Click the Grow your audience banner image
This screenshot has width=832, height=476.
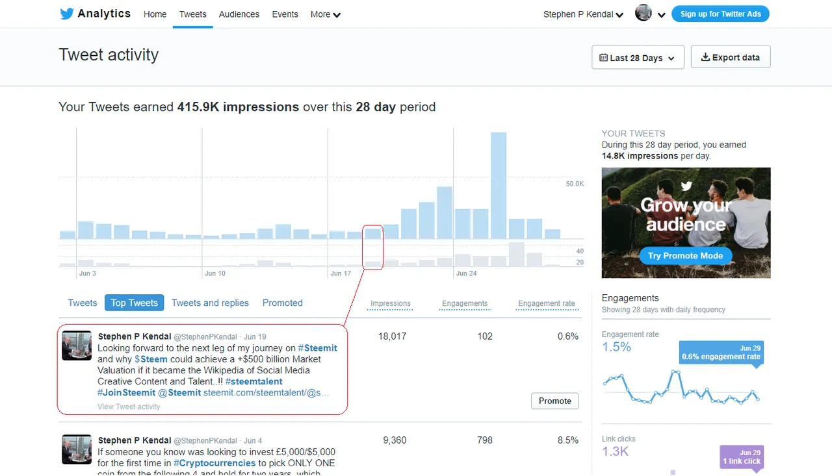click(686, 223)
